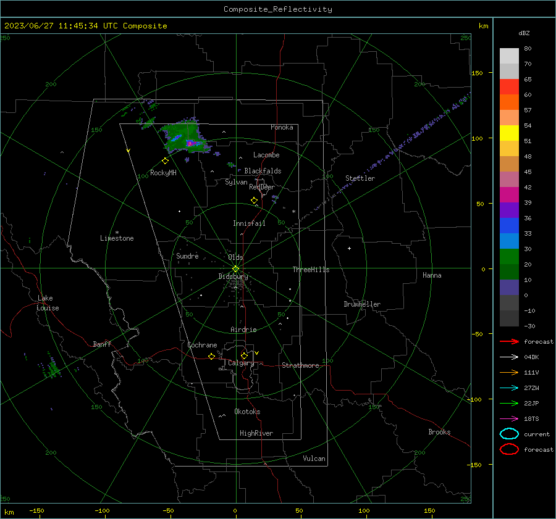Select the Okotoks label
The width and height of the screenshot is (556, 519).
(x=247, y=412)
